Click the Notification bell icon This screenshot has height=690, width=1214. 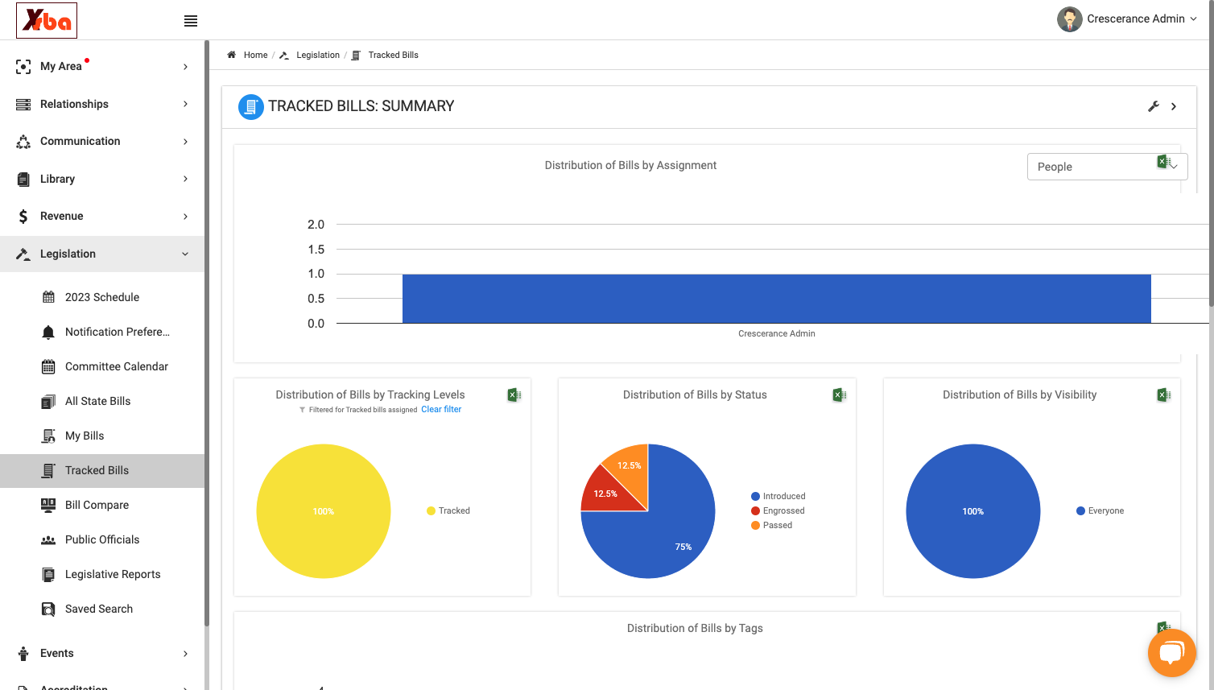[x=48, y=333]
